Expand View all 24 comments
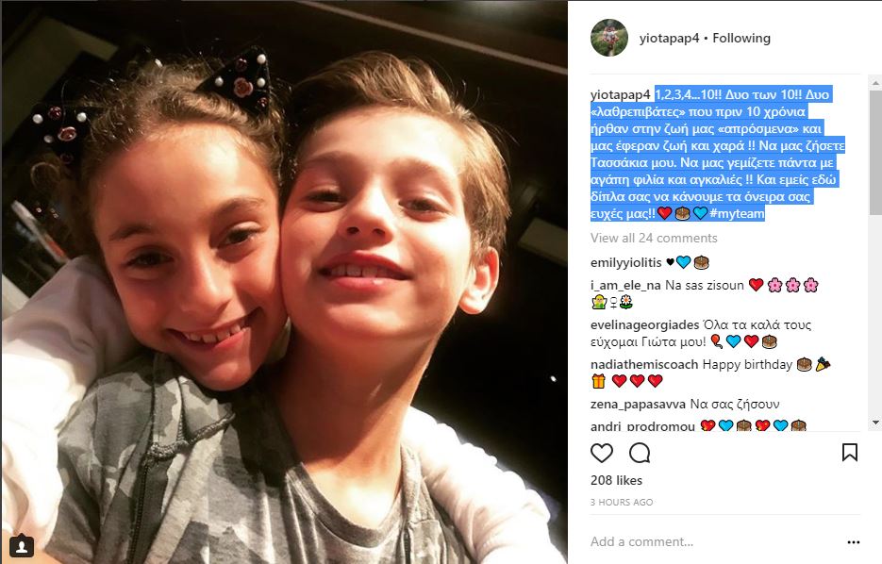 coord(654,238)
